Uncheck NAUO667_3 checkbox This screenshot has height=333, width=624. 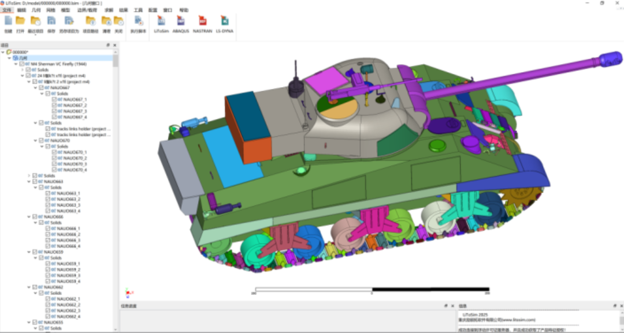tap(54, 111)
